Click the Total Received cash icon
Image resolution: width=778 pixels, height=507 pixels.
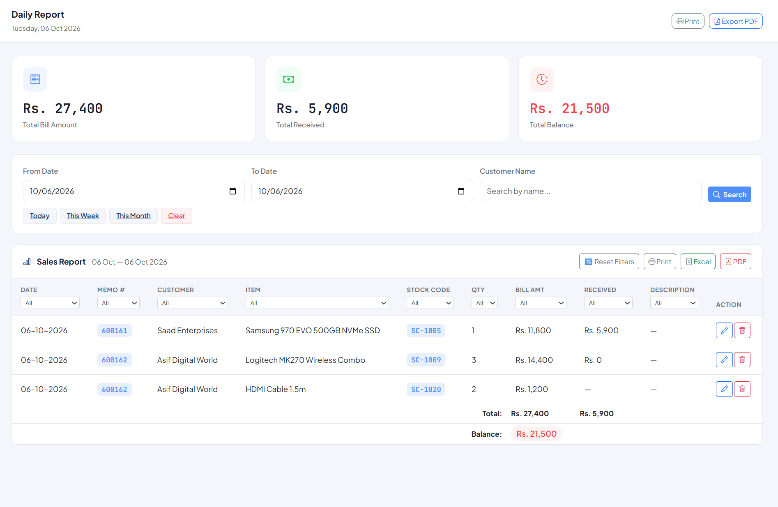pyautogui.click(x=288, y=79)
